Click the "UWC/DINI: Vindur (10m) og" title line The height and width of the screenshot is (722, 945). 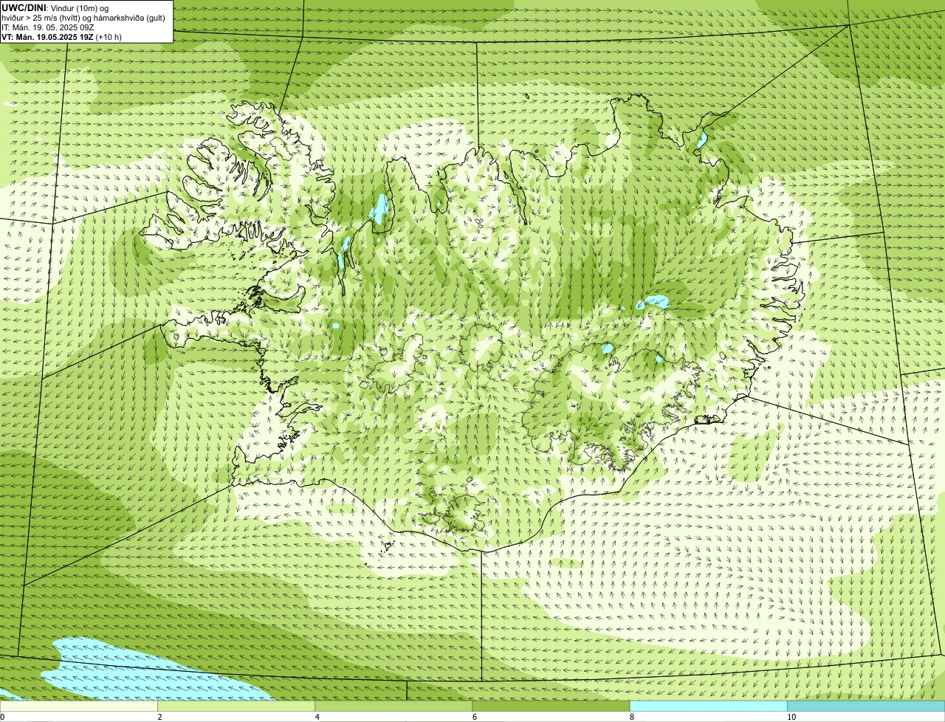55,7
